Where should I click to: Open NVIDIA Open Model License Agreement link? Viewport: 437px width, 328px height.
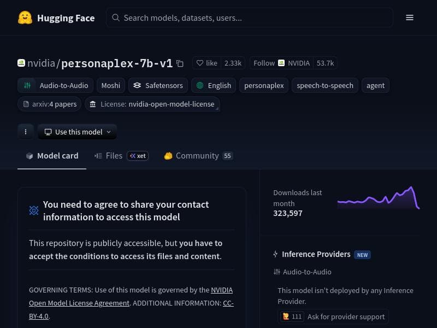click(x=131, y=296)
